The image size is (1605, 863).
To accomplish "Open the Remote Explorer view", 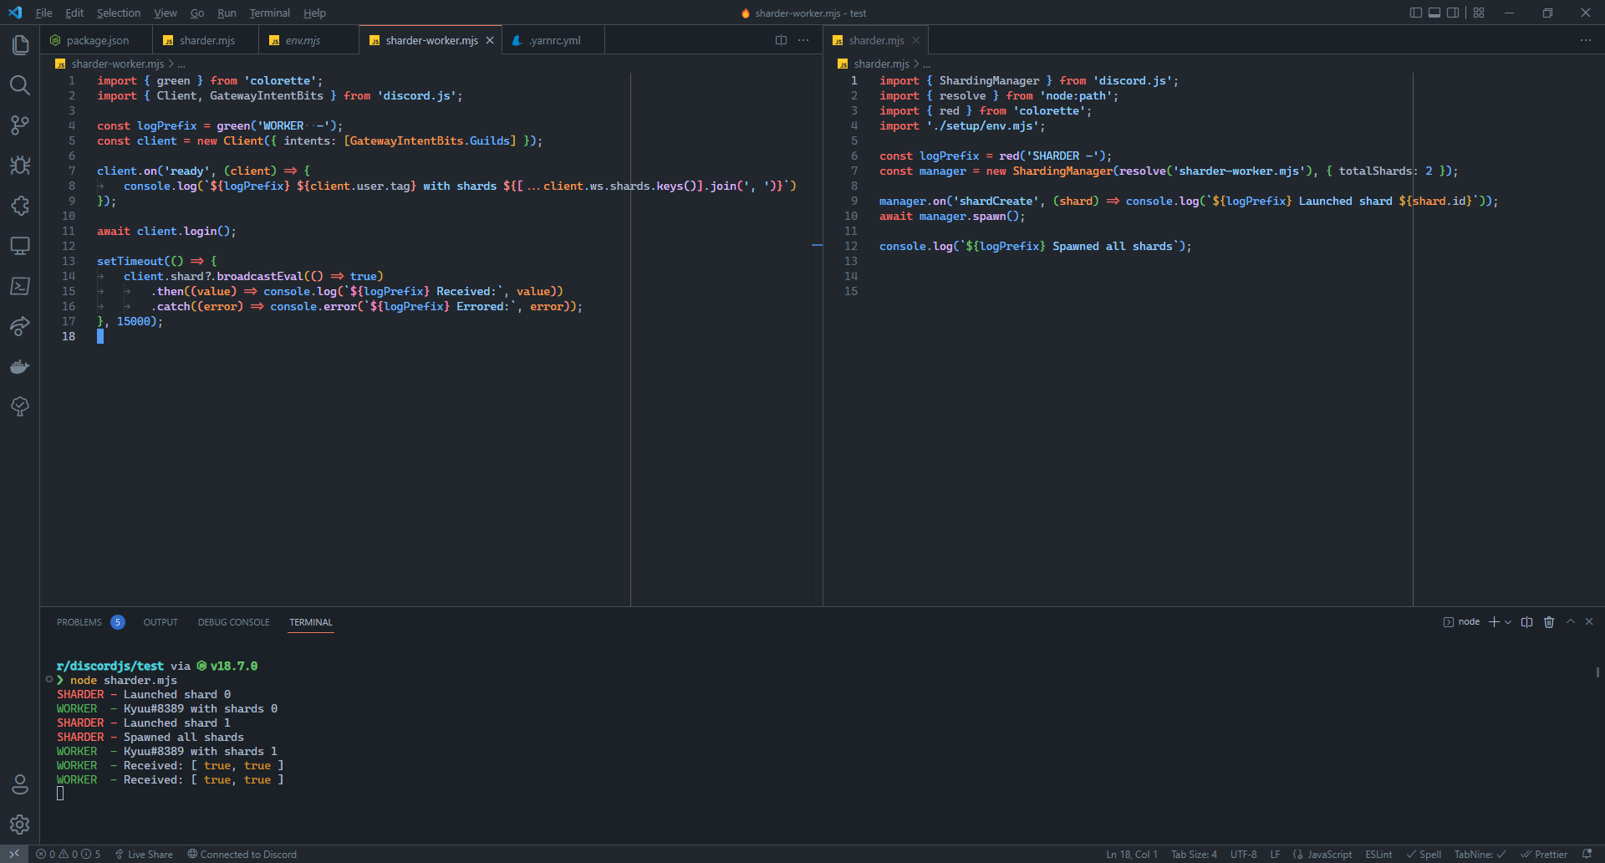I will click(20, 246).
